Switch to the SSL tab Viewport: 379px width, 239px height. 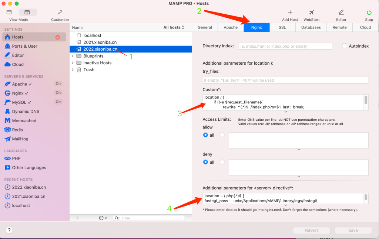tap(282, 27)
